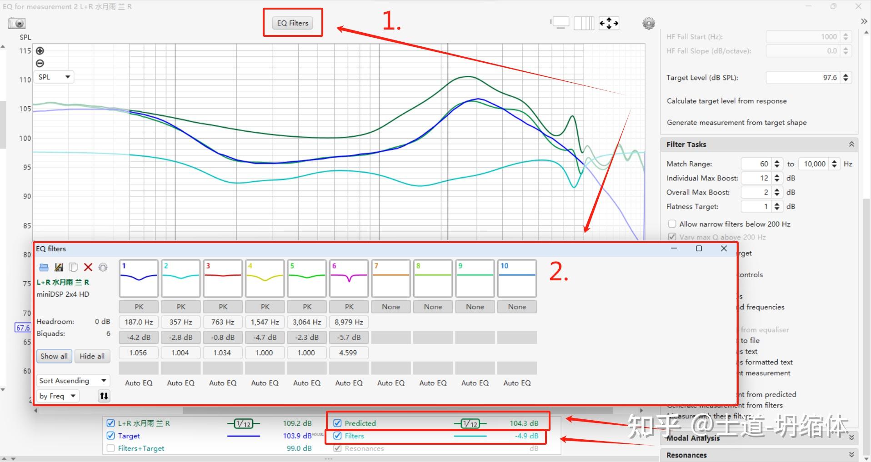Click the load filters folder icon
The image size is (871, 462).
[x=44, y=267]
